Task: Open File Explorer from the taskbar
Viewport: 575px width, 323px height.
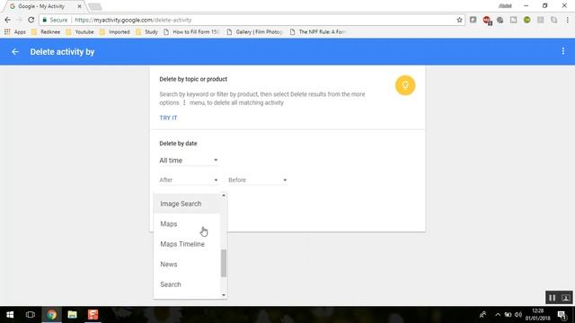Action: click(72, 315)
